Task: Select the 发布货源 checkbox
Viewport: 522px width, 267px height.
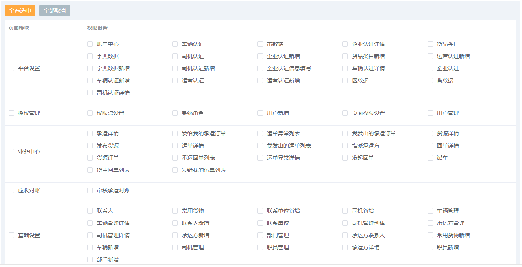Action: click(x=90, y=146)
